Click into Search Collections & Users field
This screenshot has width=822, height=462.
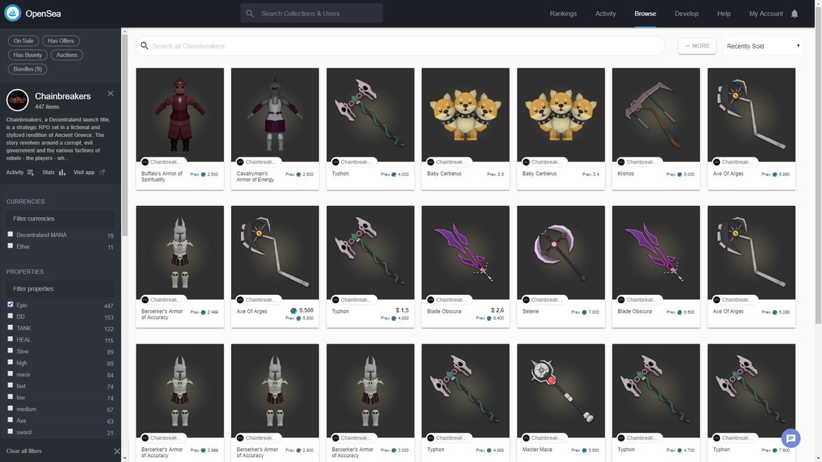[312, 14]
